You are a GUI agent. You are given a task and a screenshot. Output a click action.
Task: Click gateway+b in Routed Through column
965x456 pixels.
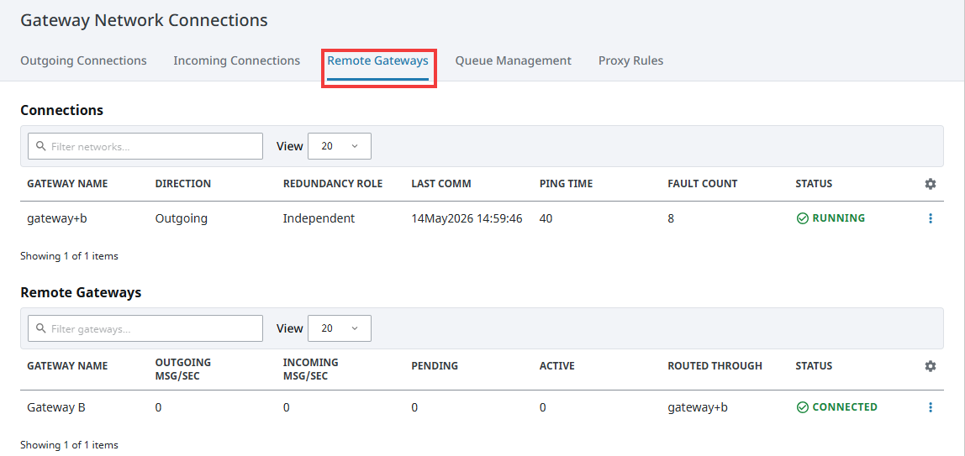point(697,406)
